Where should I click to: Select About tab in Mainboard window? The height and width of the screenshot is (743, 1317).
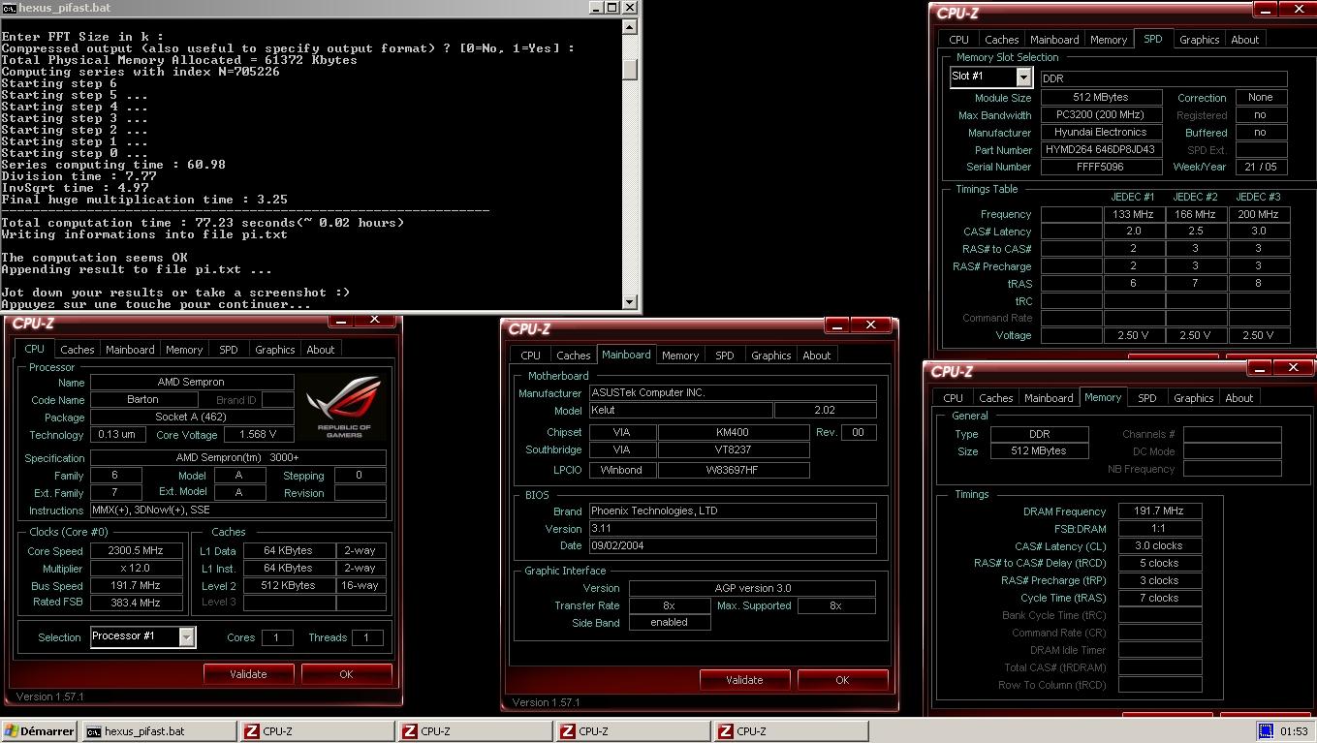tap(817, 356)
